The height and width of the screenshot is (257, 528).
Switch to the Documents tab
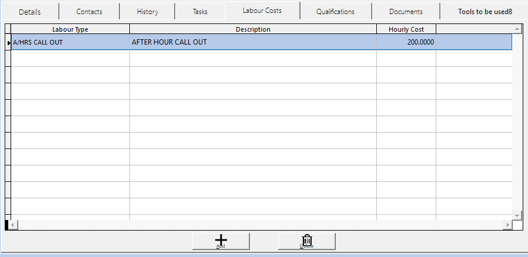[x=406, y=11]
